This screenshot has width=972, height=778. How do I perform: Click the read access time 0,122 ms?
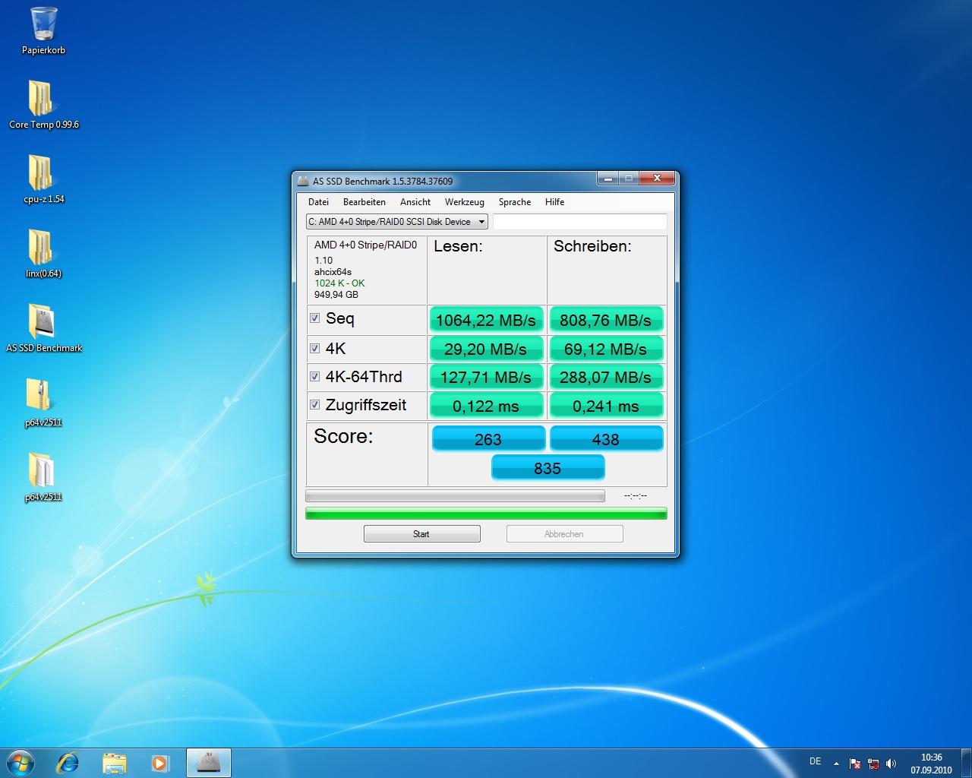tap(486, 406)
